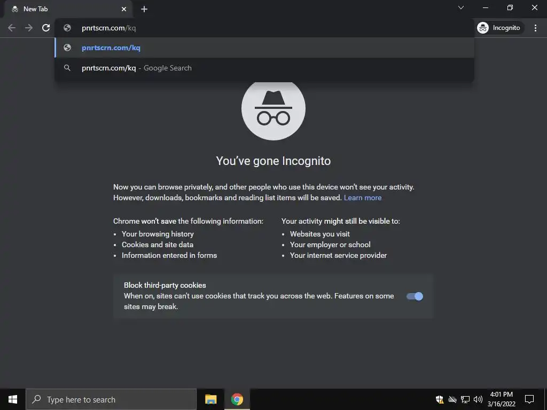
Task: Click the volume speaker tray icon
Action: 478,399
